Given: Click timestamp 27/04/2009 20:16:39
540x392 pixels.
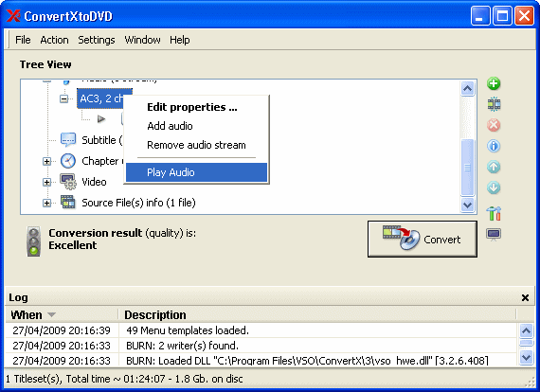Looking at the screenshot, I should 62,330.
